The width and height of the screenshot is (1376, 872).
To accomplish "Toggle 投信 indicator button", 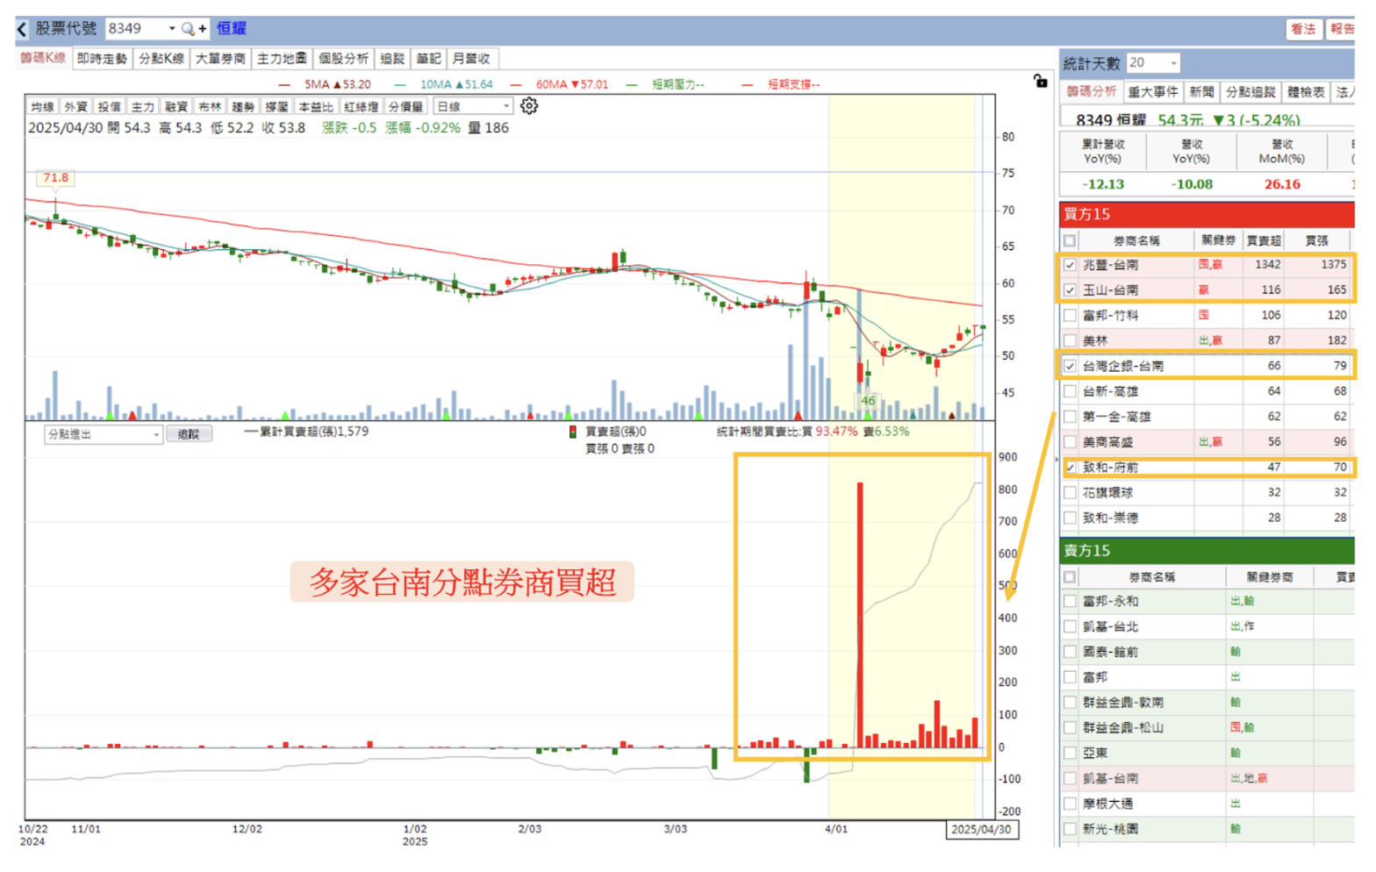I will [109, 107].
